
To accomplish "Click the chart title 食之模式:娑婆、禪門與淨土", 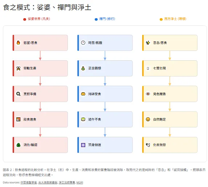I will point(47,7).
